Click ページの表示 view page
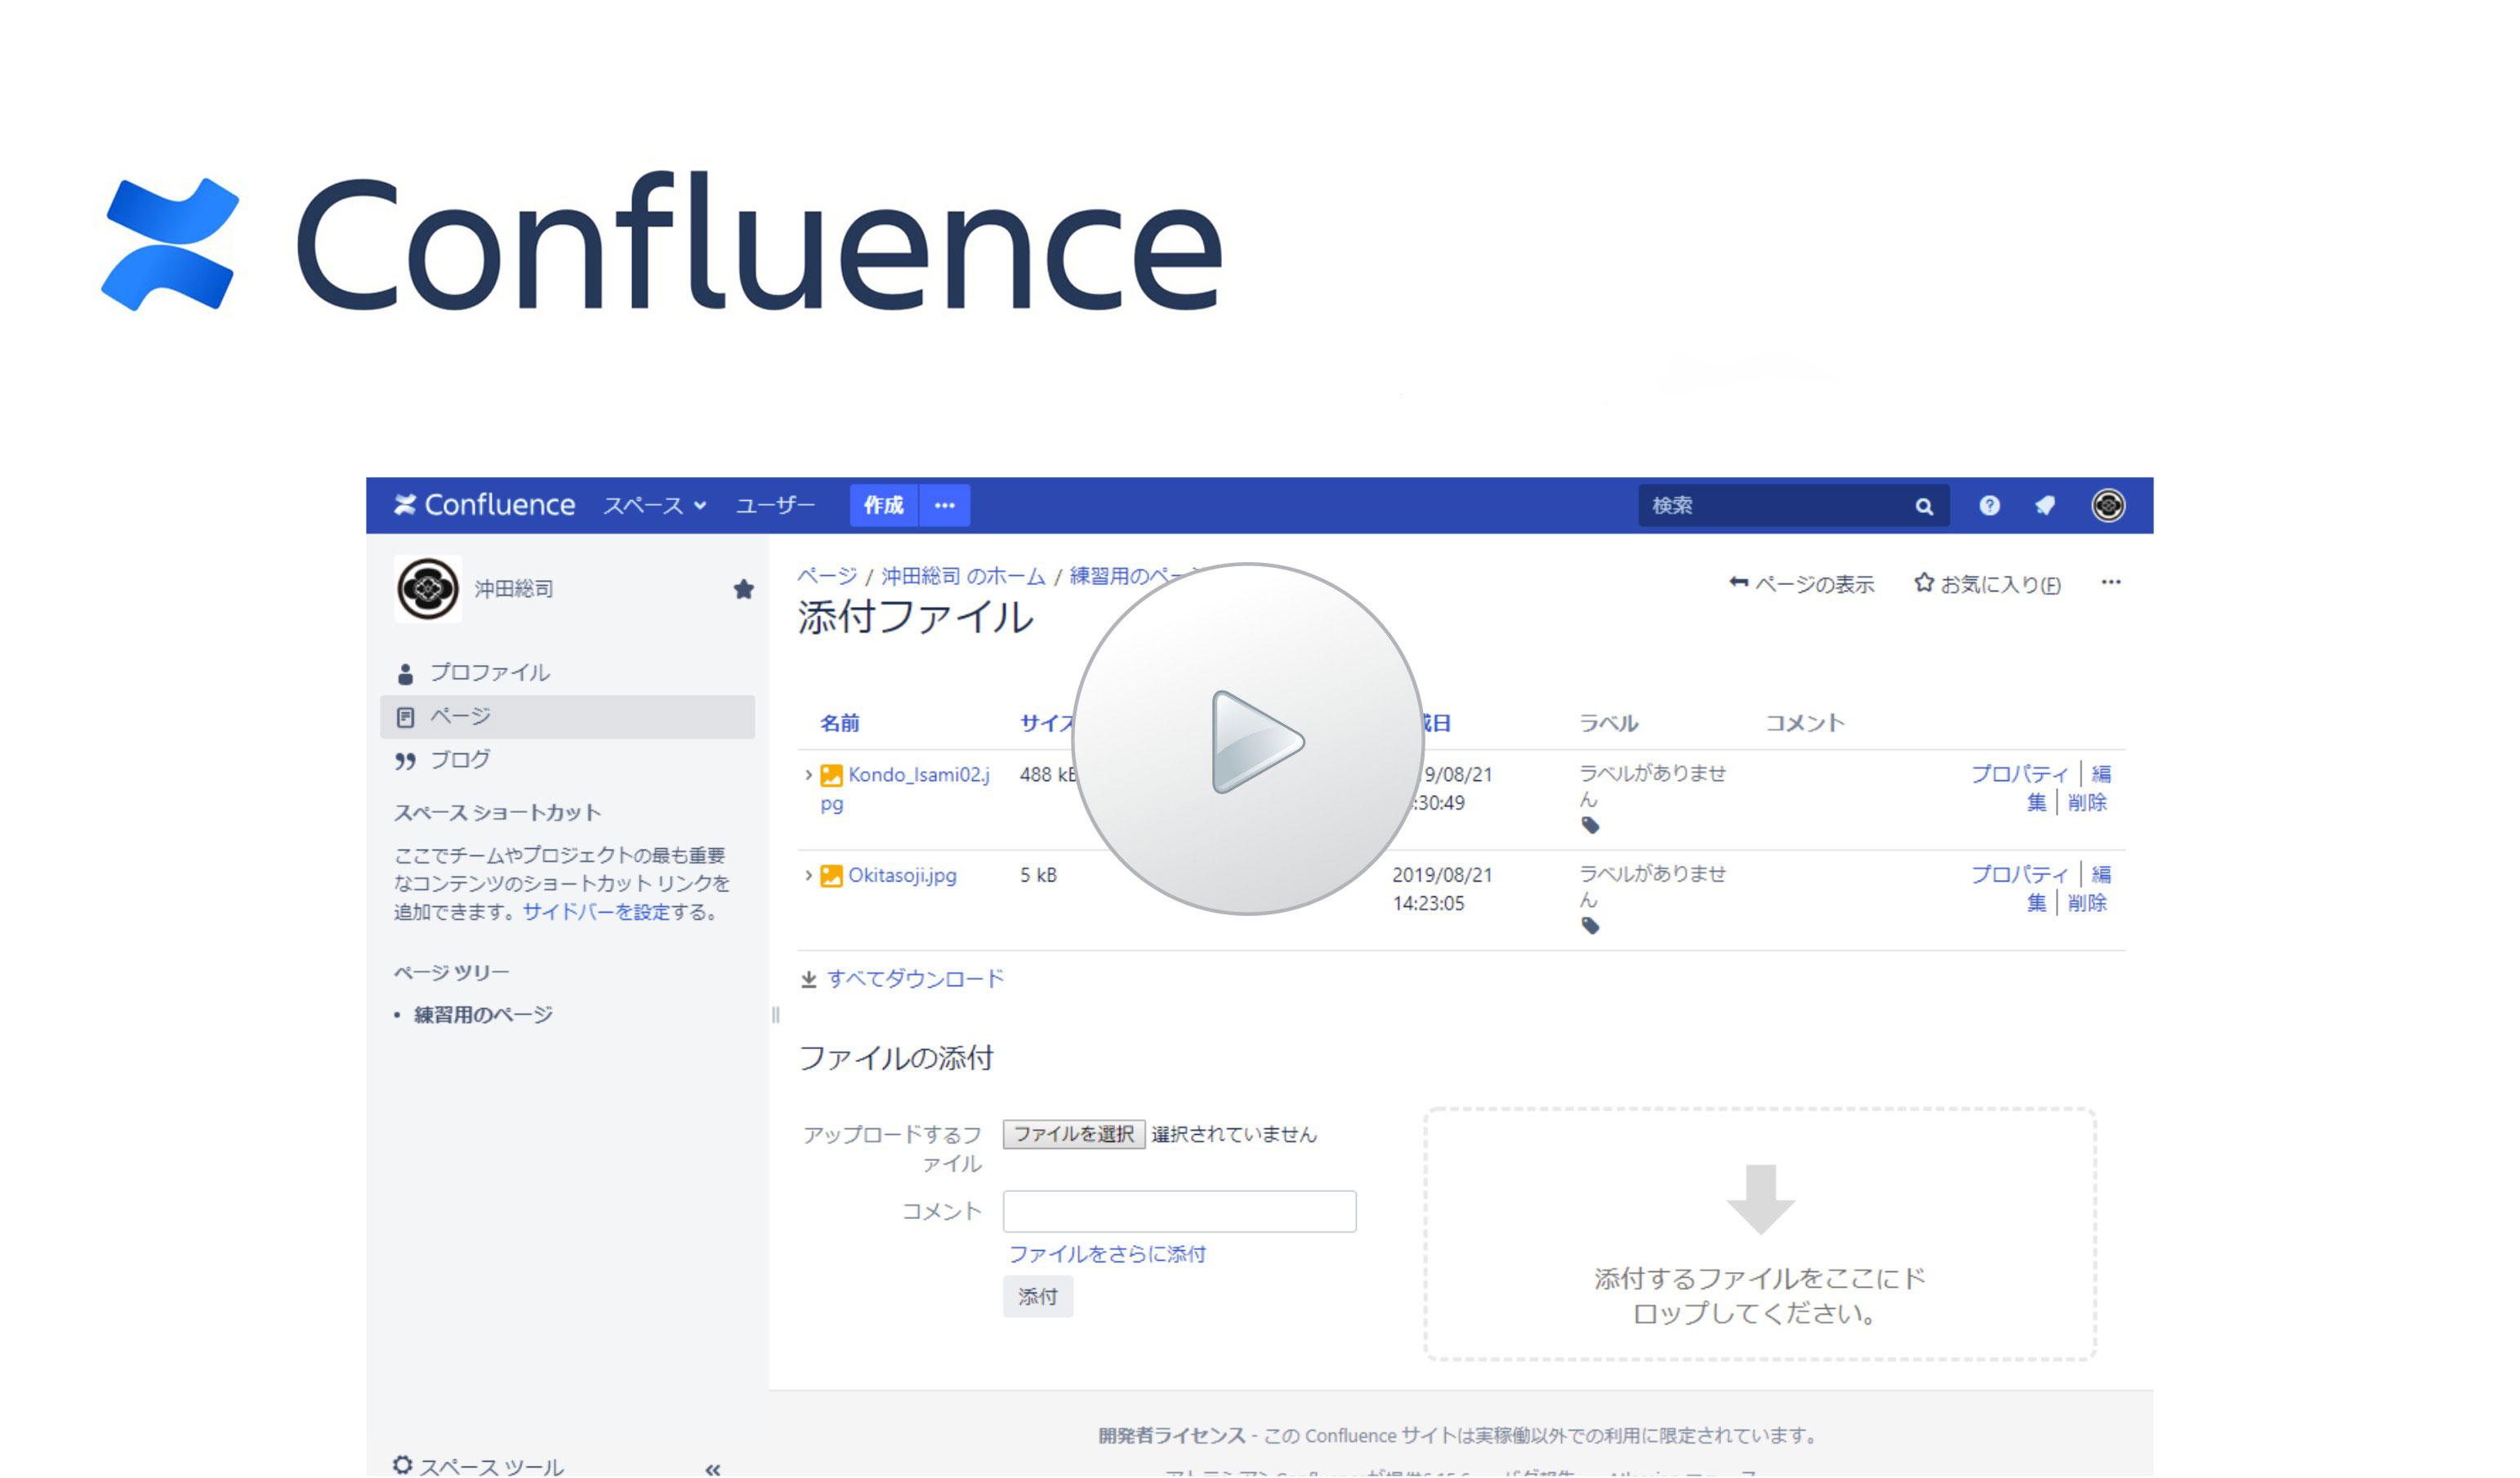The width and height of the screenshot is (2520, 1478). tap(1802, 584)
